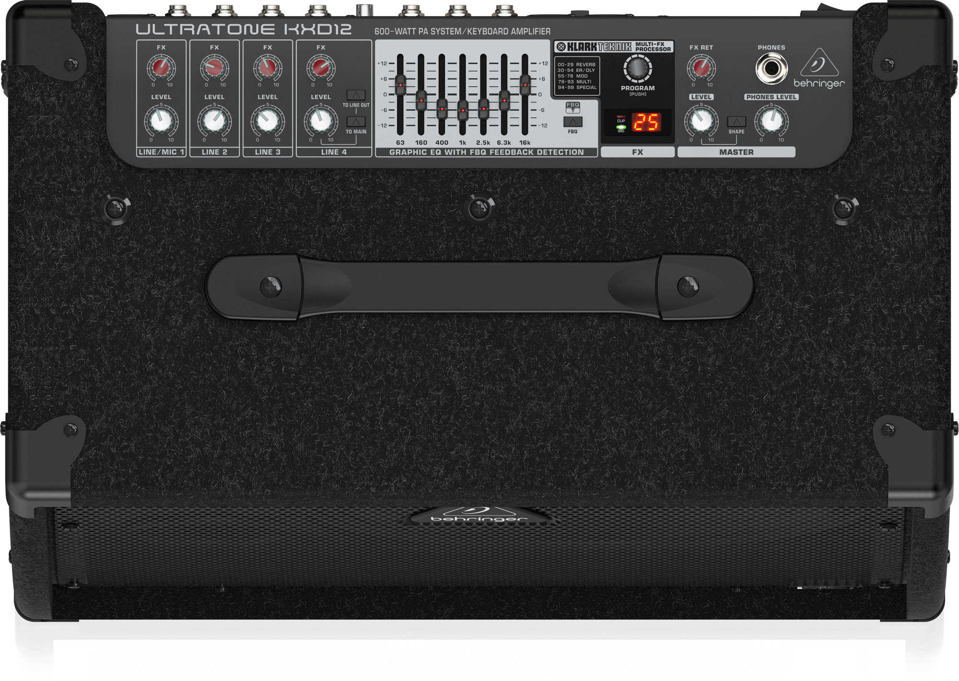Click the carrying handle
The height and width of the screenshot is (681, 959).
(479, 287)
